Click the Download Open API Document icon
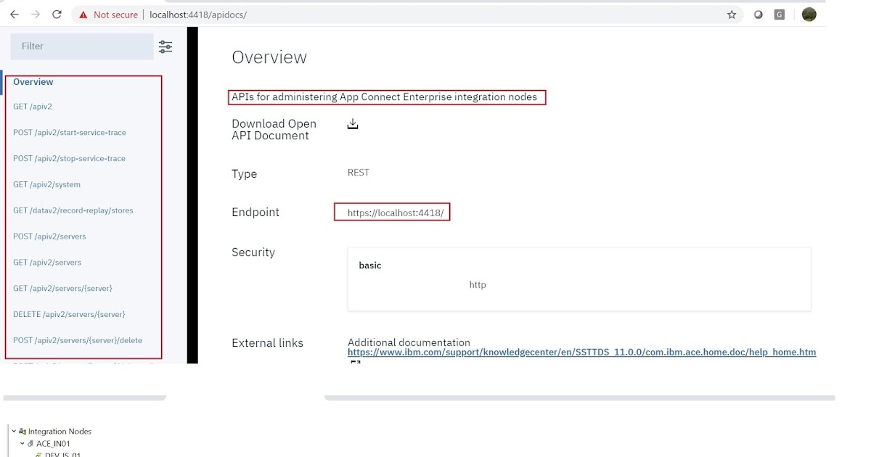 pos(353,124)
